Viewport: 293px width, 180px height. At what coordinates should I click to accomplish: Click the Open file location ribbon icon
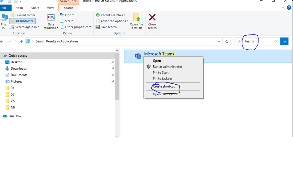coord(136,18)
